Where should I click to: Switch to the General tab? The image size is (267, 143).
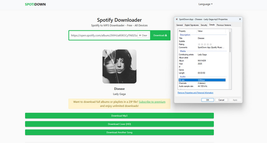click(179, 25)
